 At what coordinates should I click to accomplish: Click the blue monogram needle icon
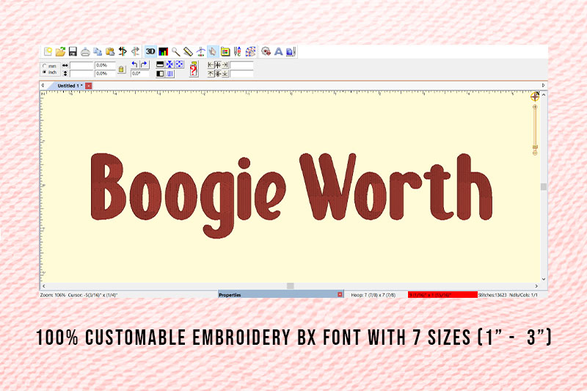coord(291,51)
